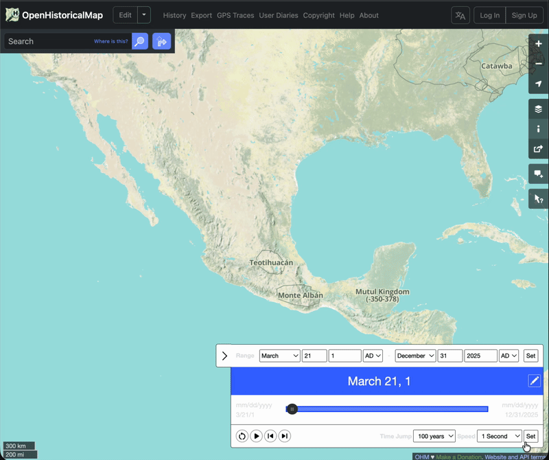Click the 'Where is this?' link

(111, 41)
